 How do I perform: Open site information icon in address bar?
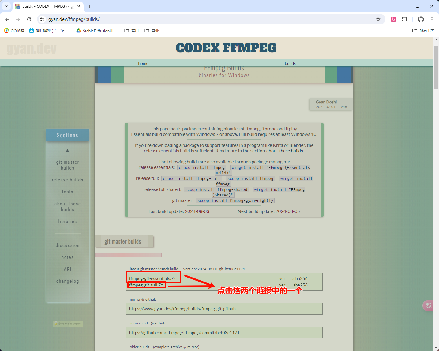pyautogui.click(x=42, y=19)
